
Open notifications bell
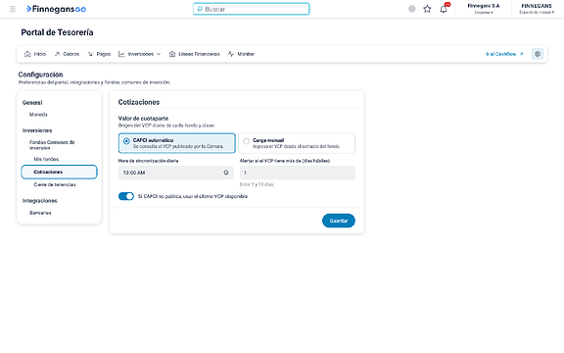click(444, 9)
